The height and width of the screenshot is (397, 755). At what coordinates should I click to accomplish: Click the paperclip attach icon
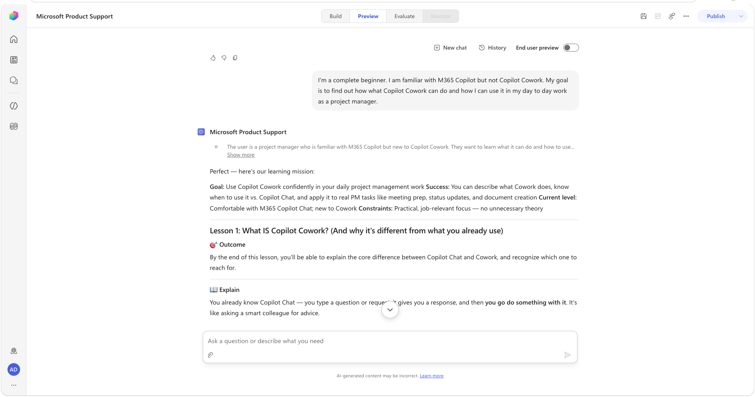pyautogui.click(x=211, y=355)
